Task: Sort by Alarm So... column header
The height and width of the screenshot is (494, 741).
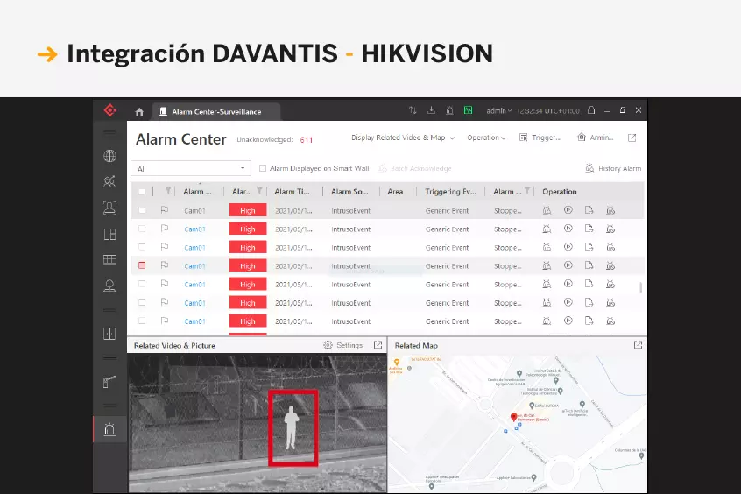Action: [349, 192]
